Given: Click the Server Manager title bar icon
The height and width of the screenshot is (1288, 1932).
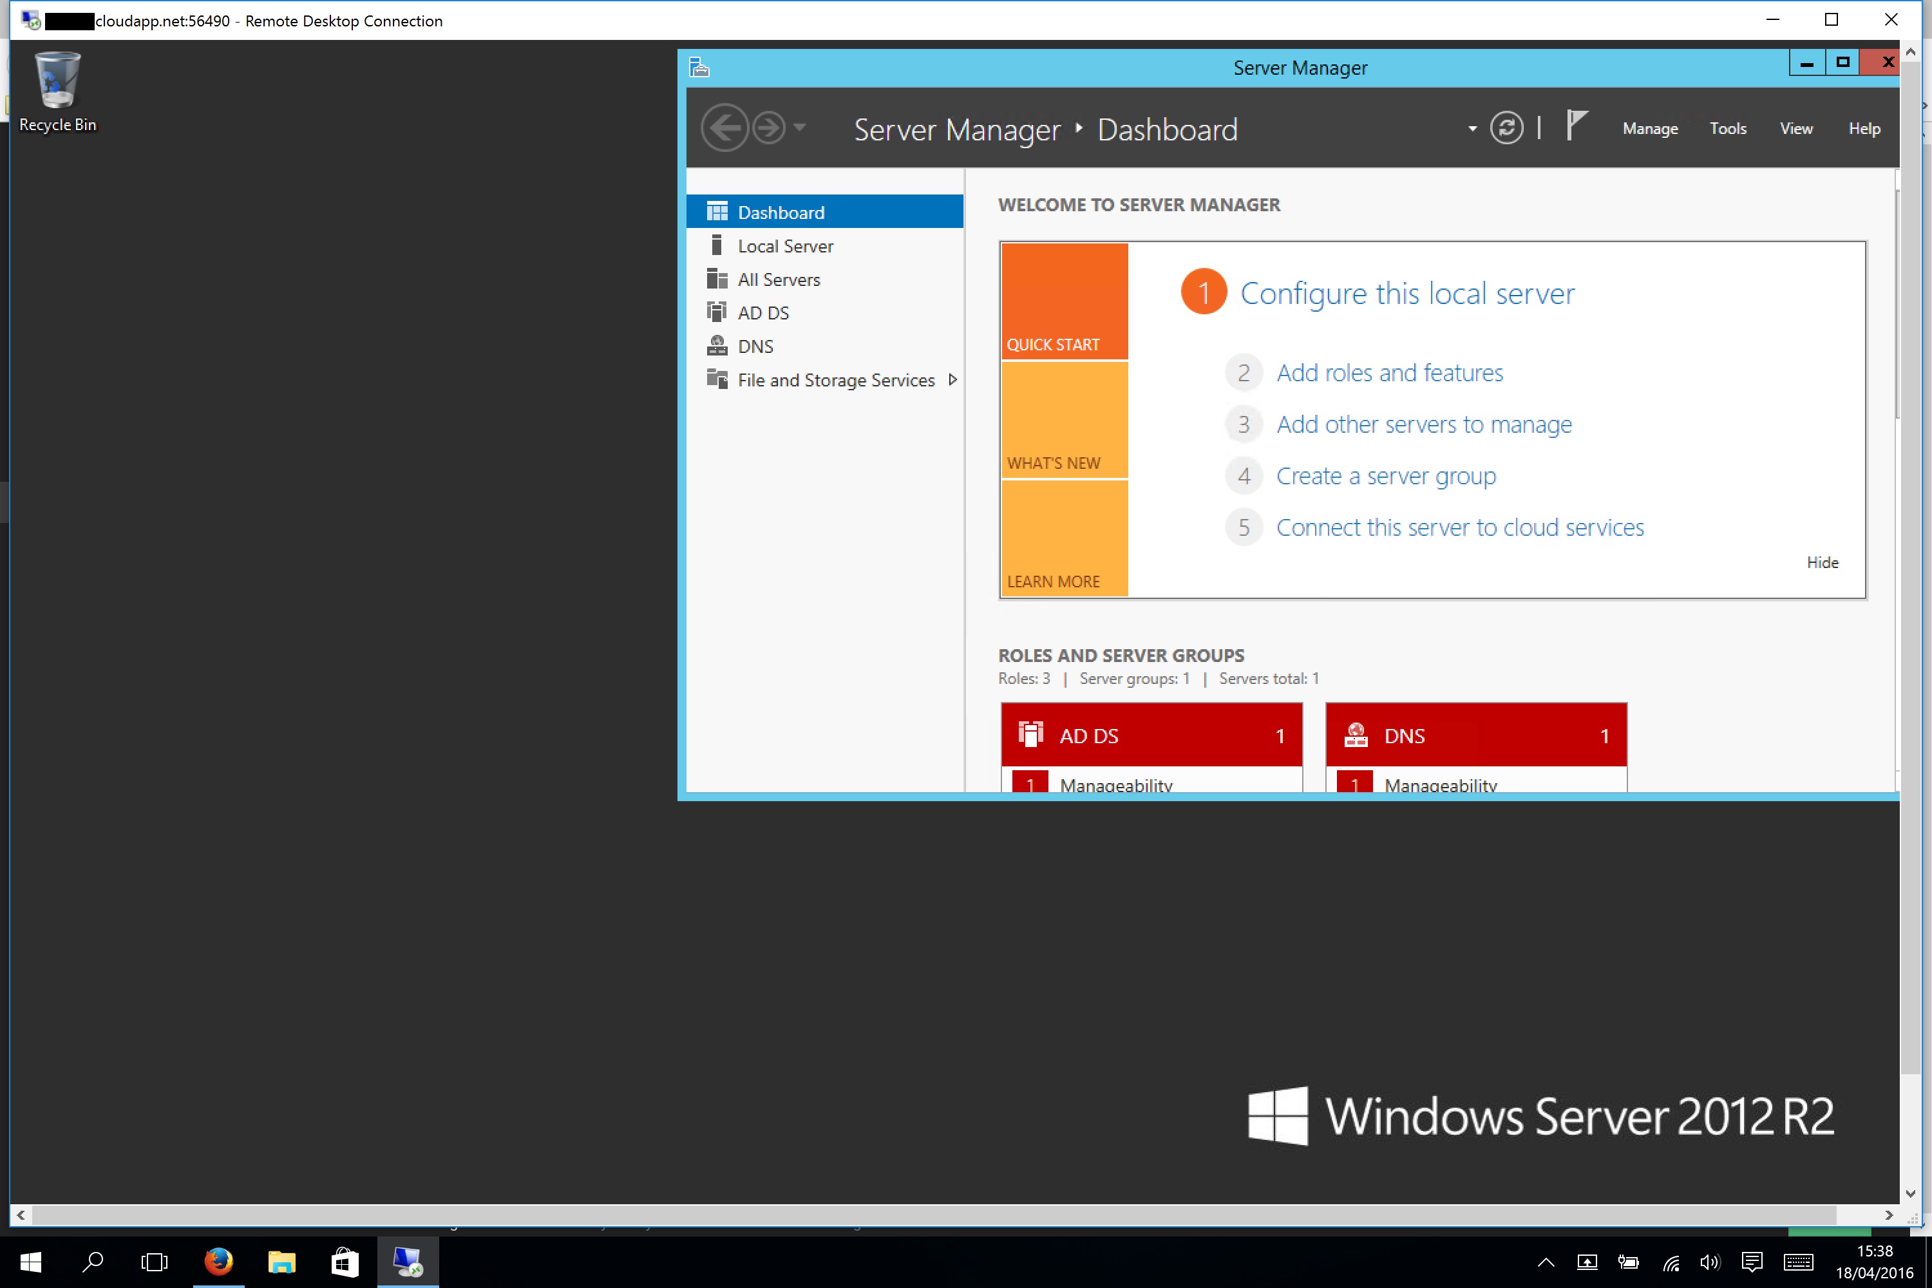Looking at the screenshot, I should point(699,68).
